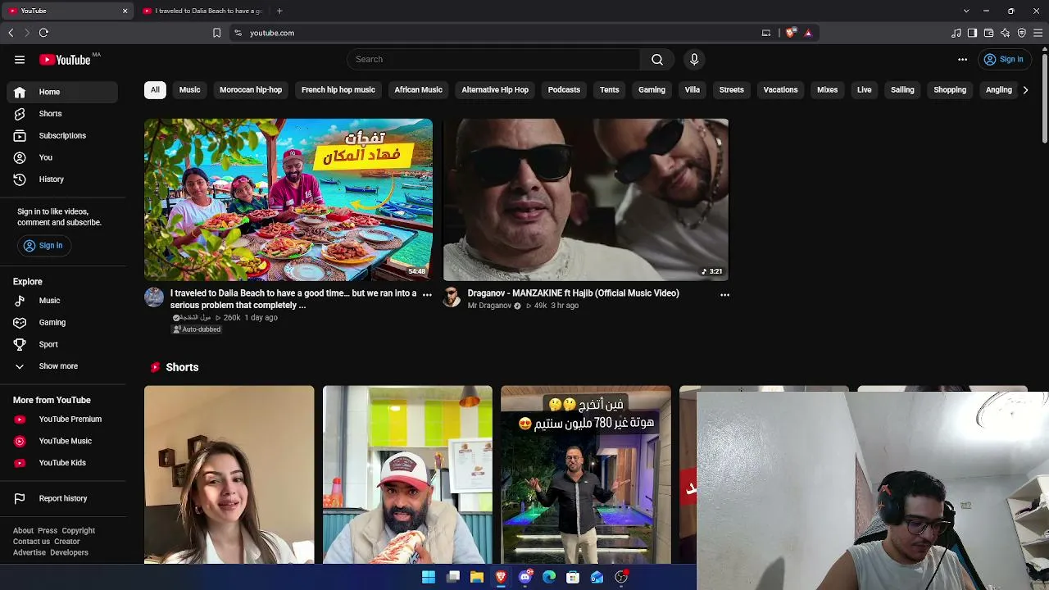Open Shorts from the sidebar
This screenshot has height=590, width=1049.
[62, 114]
